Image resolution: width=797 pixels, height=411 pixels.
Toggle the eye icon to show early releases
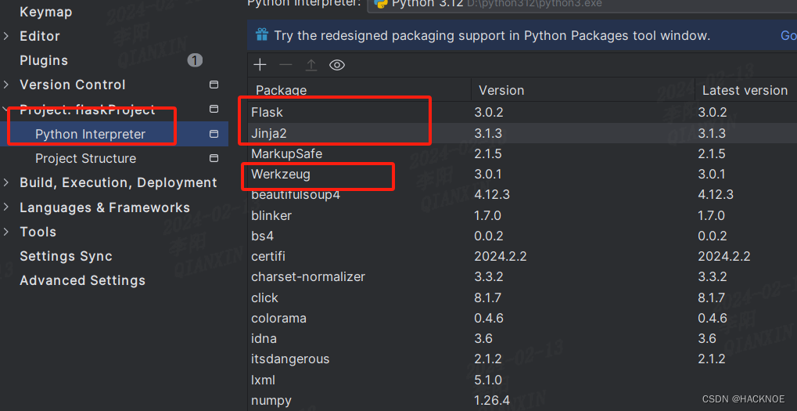tap(337, 65)
